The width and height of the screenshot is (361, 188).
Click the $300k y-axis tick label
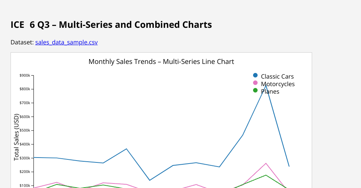(25, 158)
